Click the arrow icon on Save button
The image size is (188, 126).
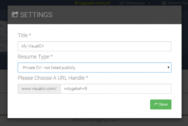(x=156, y=104)
